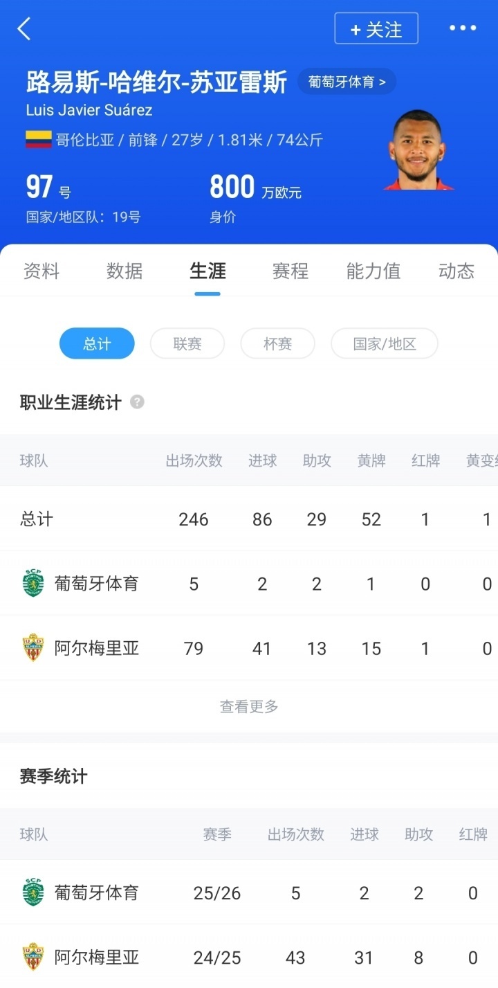Expand 葡萄牙体育 club badge next to player name

coord(347,81)
